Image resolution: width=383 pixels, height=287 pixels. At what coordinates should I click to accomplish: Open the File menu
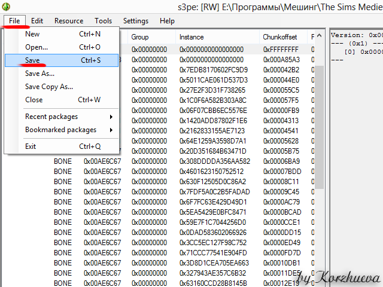click(15, 21)
